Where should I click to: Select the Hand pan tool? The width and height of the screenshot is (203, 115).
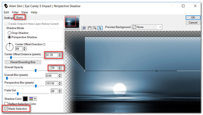click(89, 28)
